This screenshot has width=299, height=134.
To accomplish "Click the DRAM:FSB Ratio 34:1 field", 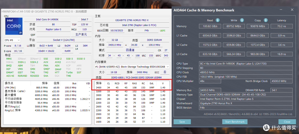I will [x=282, y=90].
